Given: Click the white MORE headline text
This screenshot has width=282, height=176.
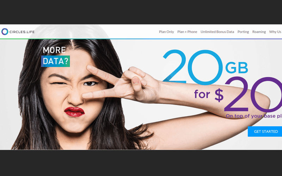Looking at the screenshot, I should (x=54, y=50).
